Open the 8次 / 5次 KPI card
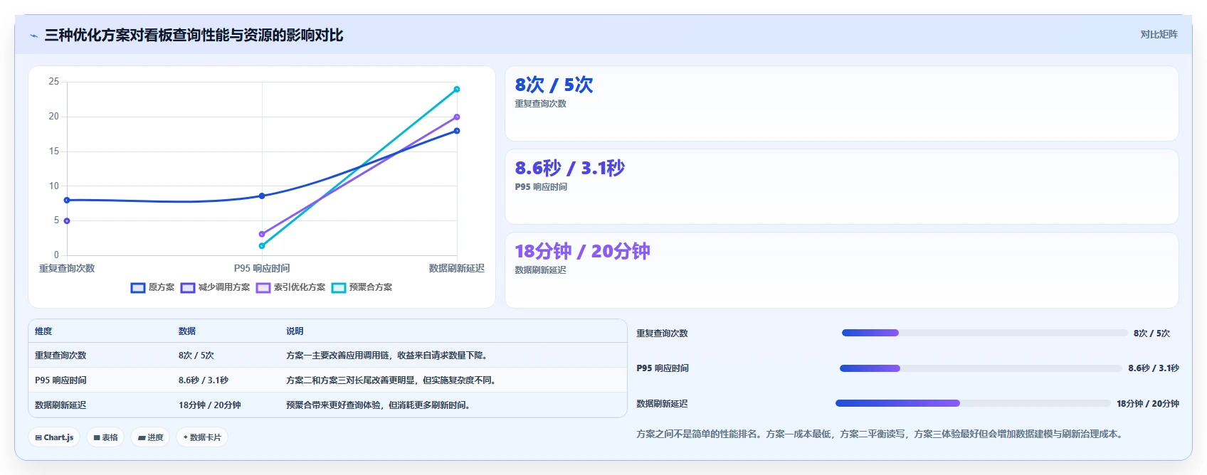1207x475 pixels. tap(842, 104)
